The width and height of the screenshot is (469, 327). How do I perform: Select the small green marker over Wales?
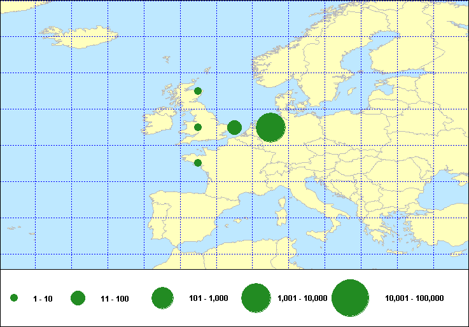[x=198, y=127]
